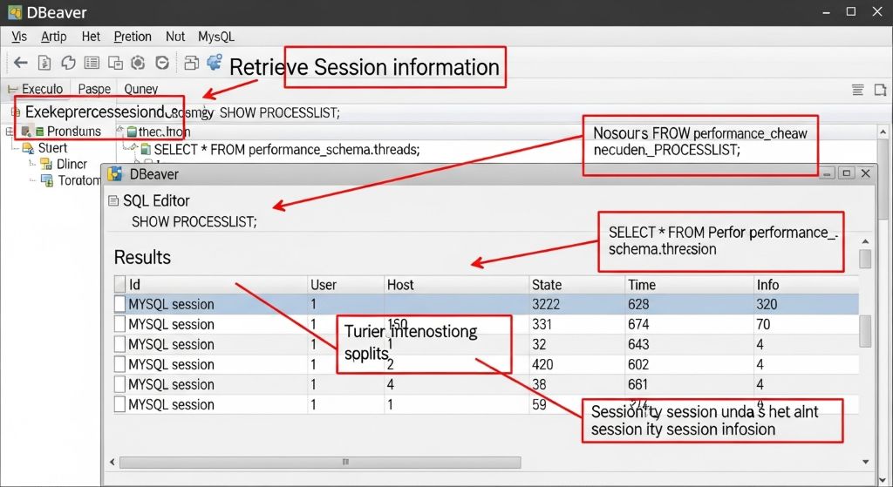
Task: Click the Host column header
Action: point(400,285)
